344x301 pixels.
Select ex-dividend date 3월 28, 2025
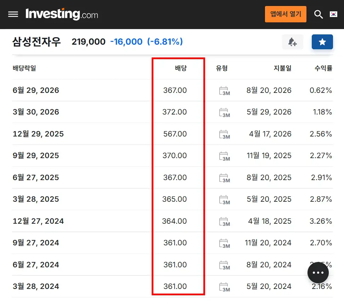36,199
